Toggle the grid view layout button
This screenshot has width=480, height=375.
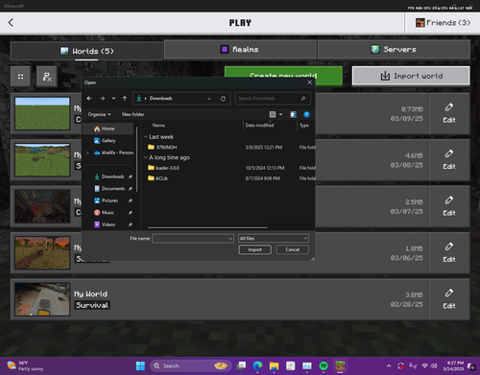(20, 77)
